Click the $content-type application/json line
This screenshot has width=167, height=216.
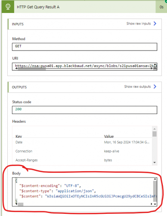pyautogui.click(x=58, y=191)
